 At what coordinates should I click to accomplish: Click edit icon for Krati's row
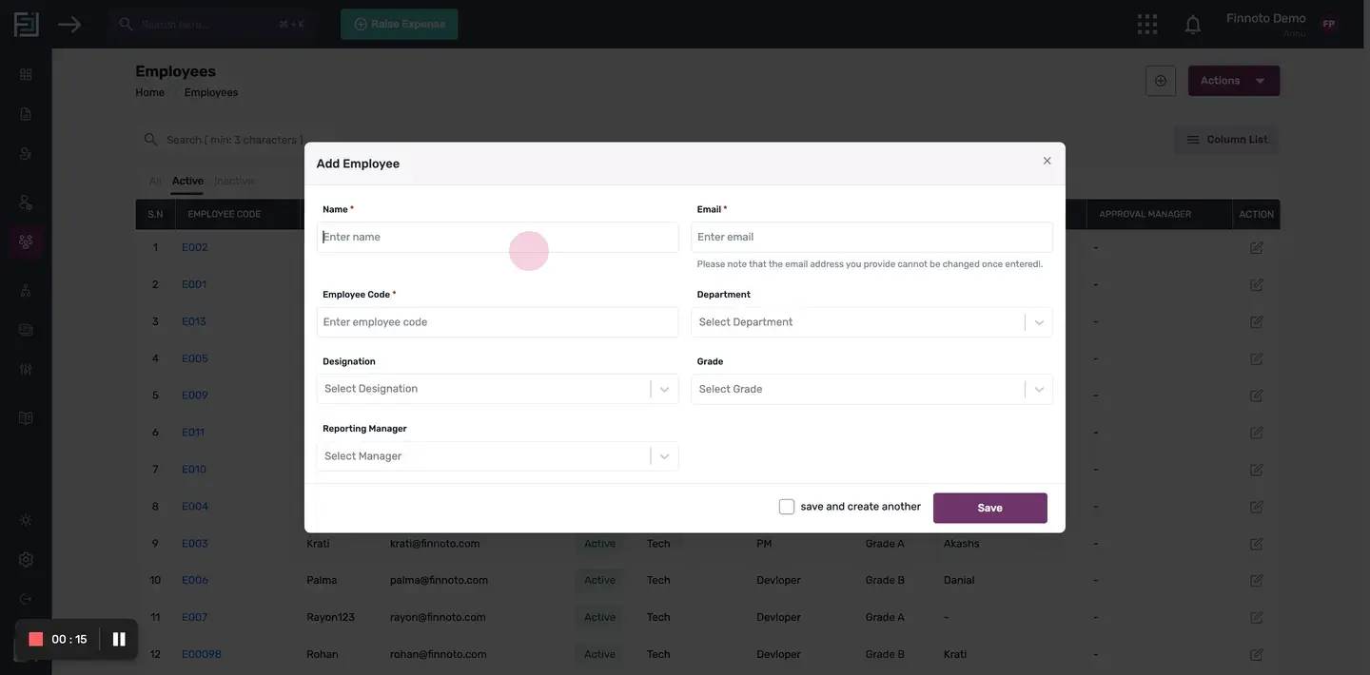coord(1256,544)
